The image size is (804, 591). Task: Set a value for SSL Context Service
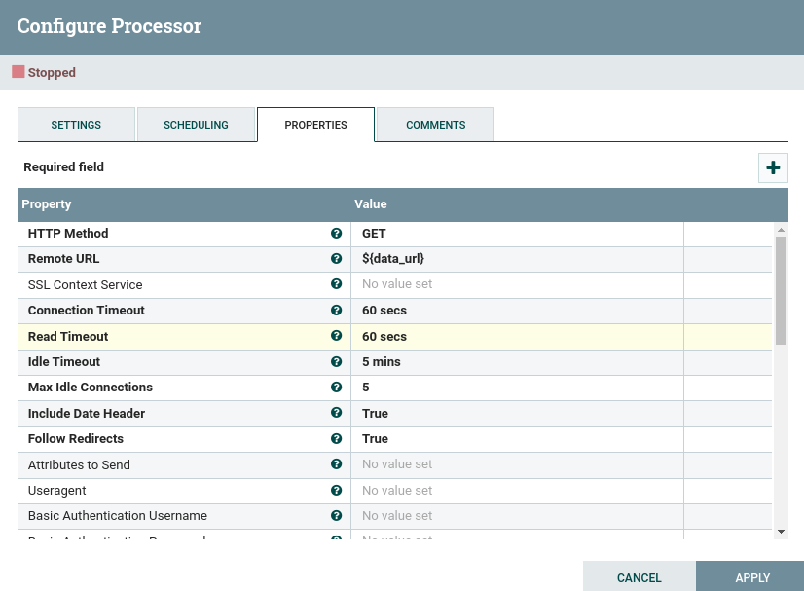click(517, 284)
